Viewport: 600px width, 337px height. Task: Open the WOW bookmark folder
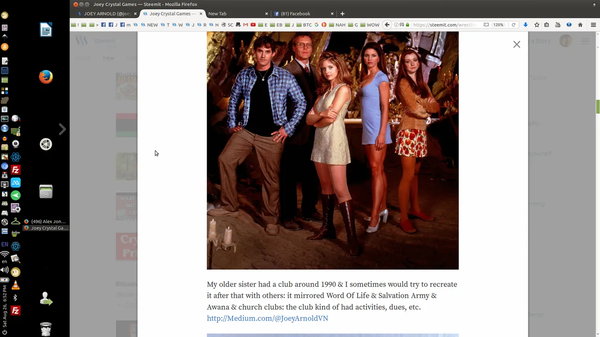(x=370, y=25)
